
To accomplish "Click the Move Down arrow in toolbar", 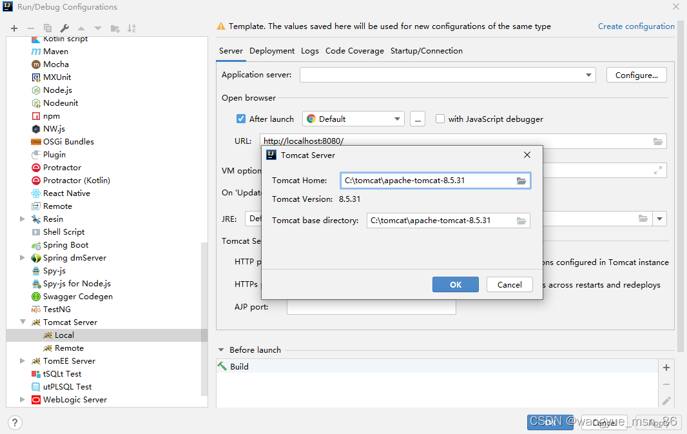I will pos(98,28).
